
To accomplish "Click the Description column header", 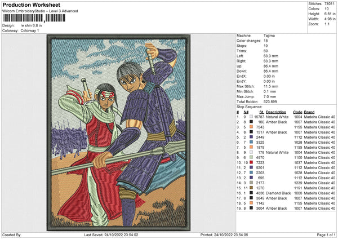I will (276, 112).
